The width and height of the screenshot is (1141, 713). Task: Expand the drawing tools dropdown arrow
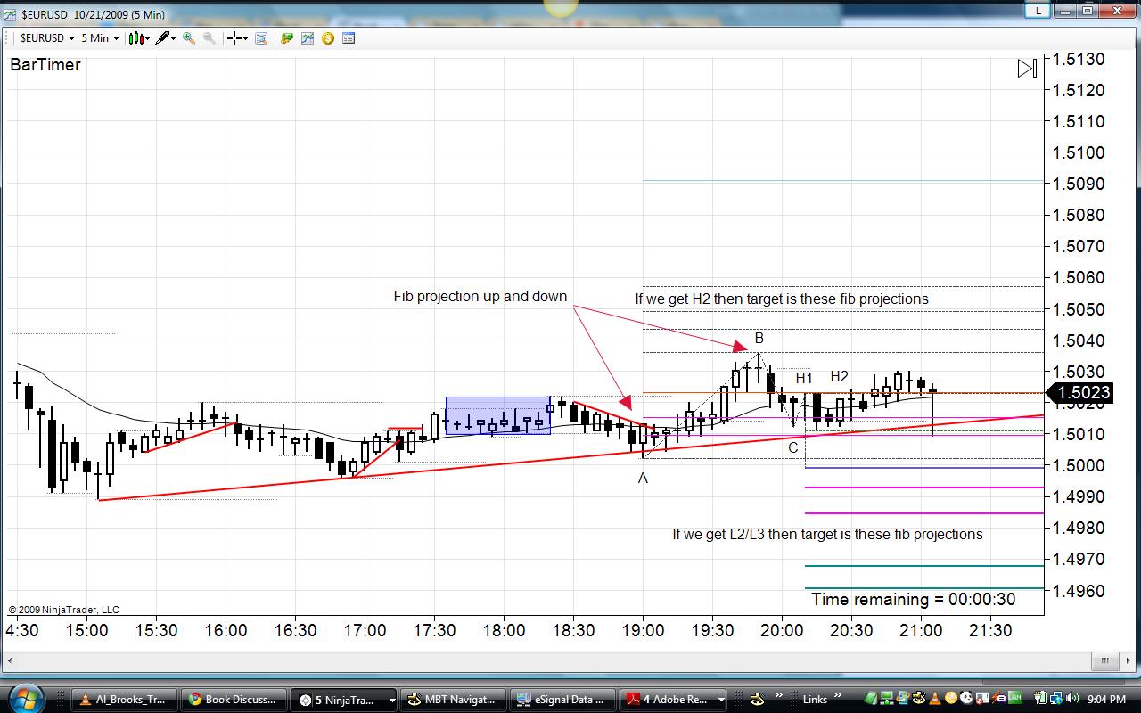tap(174, 38)
